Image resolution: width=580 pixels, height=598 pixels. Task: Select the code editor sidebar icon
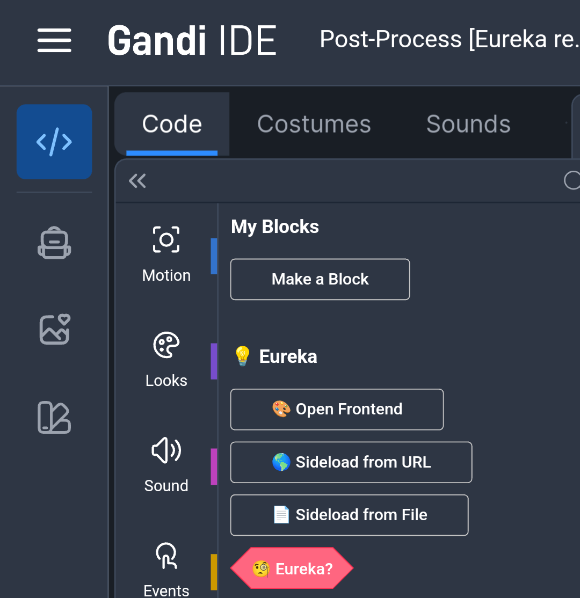(x=54, y=142)
